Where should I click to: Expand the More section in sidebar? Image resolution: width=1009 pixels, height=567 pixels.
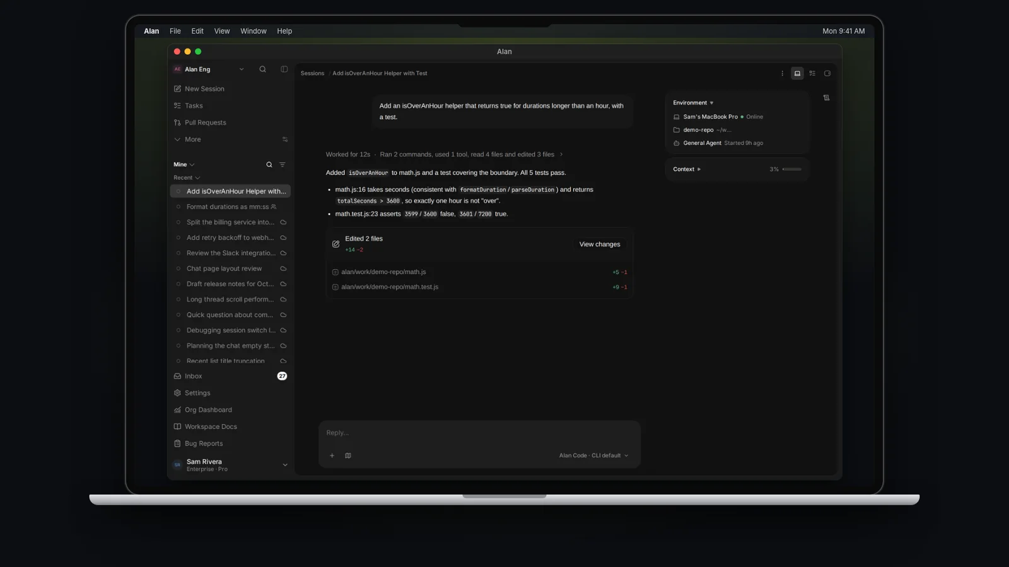pos(187,140)
